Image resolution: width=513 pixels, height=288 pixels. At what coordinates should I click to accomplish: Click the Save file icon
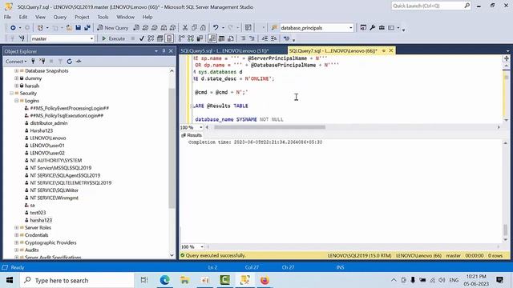coord(79,28)
